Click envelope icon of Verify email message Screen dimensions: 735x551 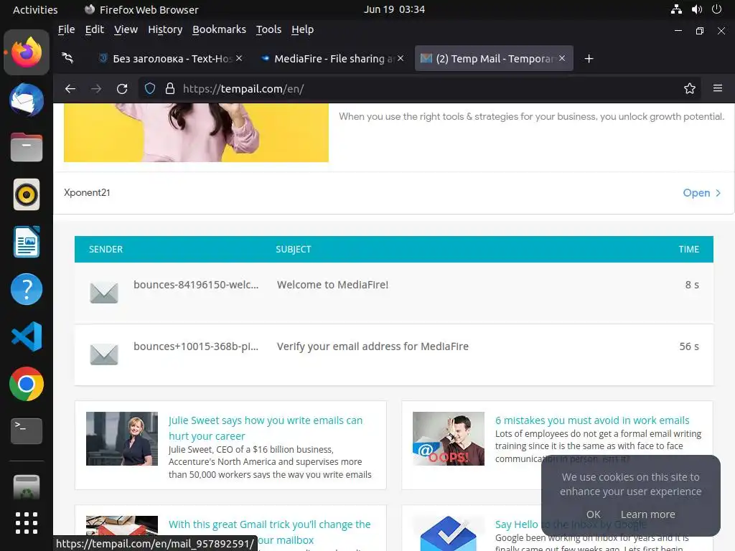click(x=104, y=354)
